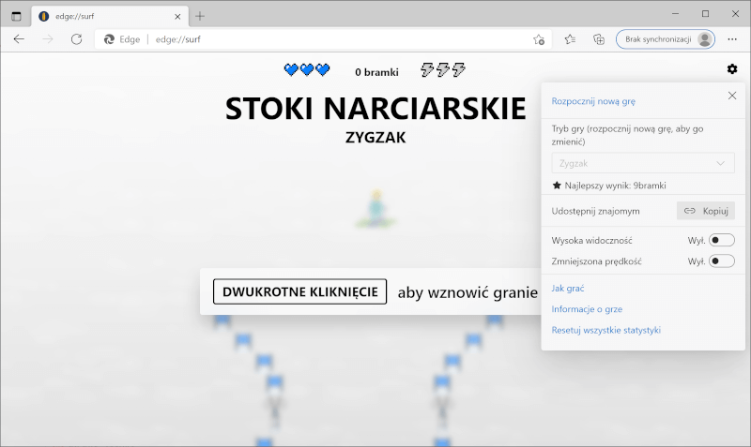The height and width of the screenshot is (447, 751).
Task: Click the edge://surf tab title
Action: [x=75, y=16]
